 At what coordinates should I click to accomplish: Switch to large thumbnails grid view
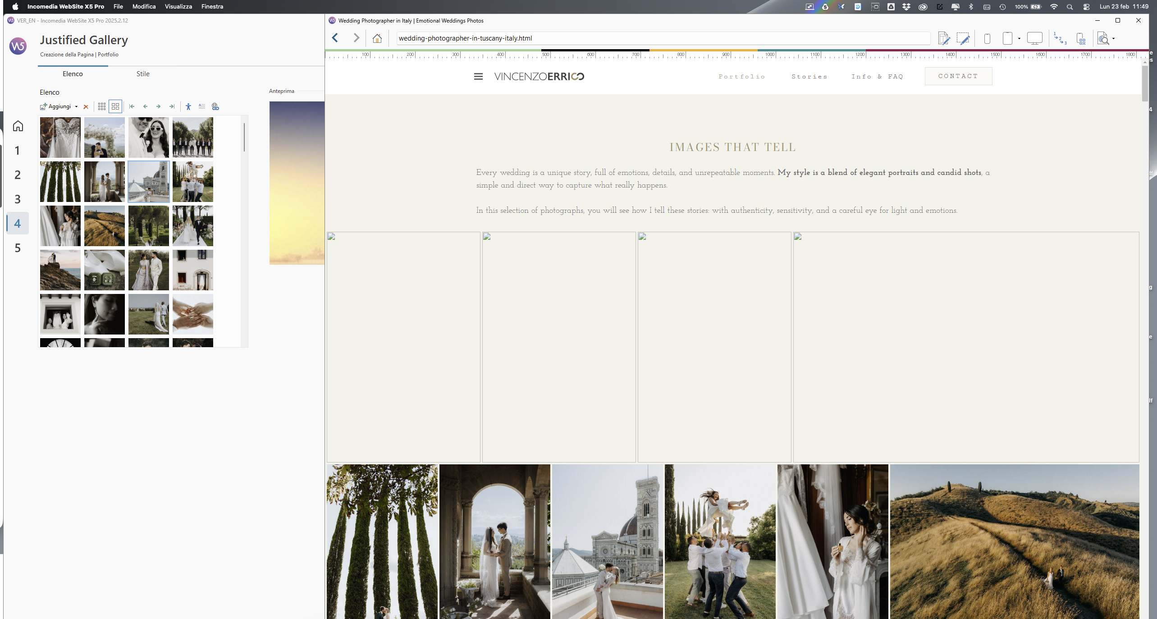point(115,106)
